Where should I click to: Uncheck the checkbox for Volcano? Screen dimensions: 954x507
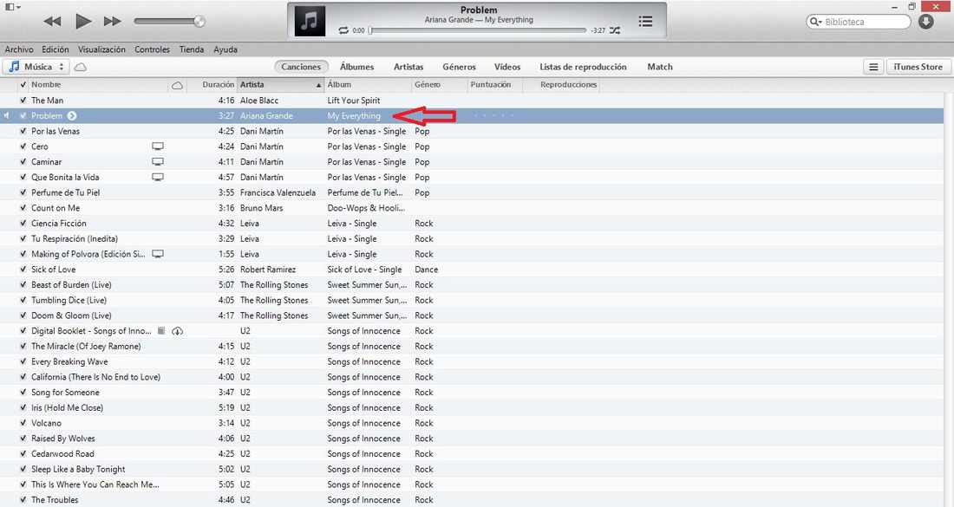[23, 423]
